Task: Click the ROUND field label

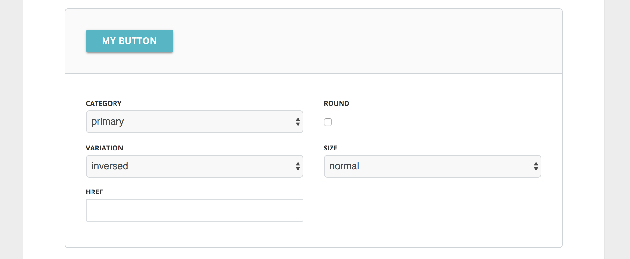Action: 336,104
